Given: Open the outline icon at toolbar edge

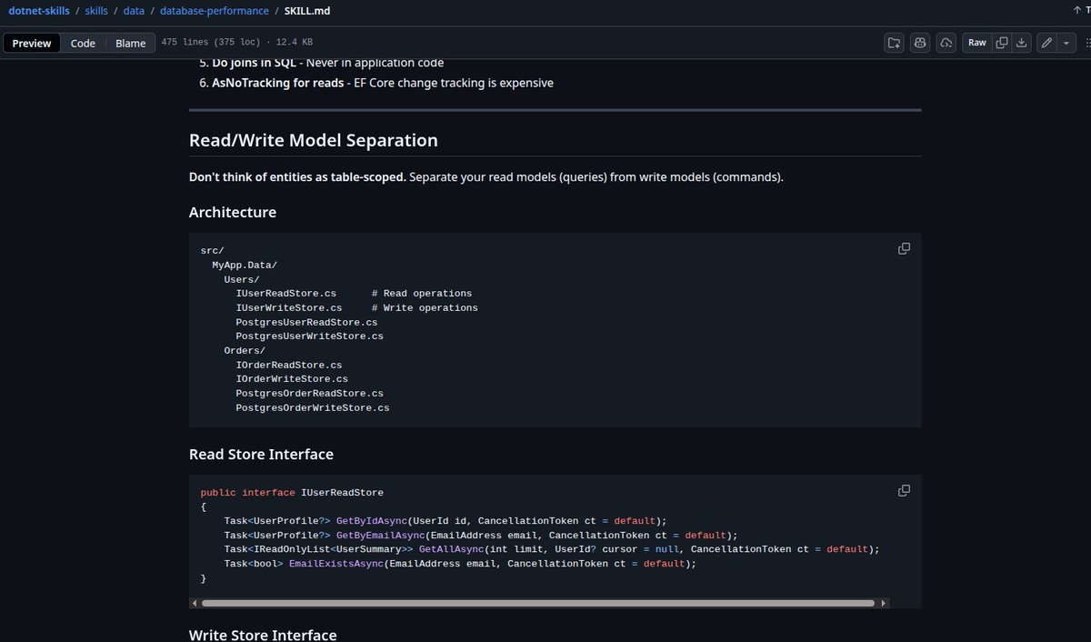Looking at the screenshot, I should pyautogui.click(x=1086, y=43).
